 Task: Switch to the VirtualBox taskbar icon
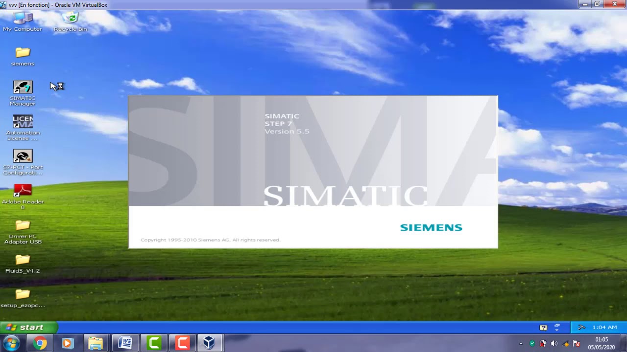pyautogui.click(x=210, y=343)
